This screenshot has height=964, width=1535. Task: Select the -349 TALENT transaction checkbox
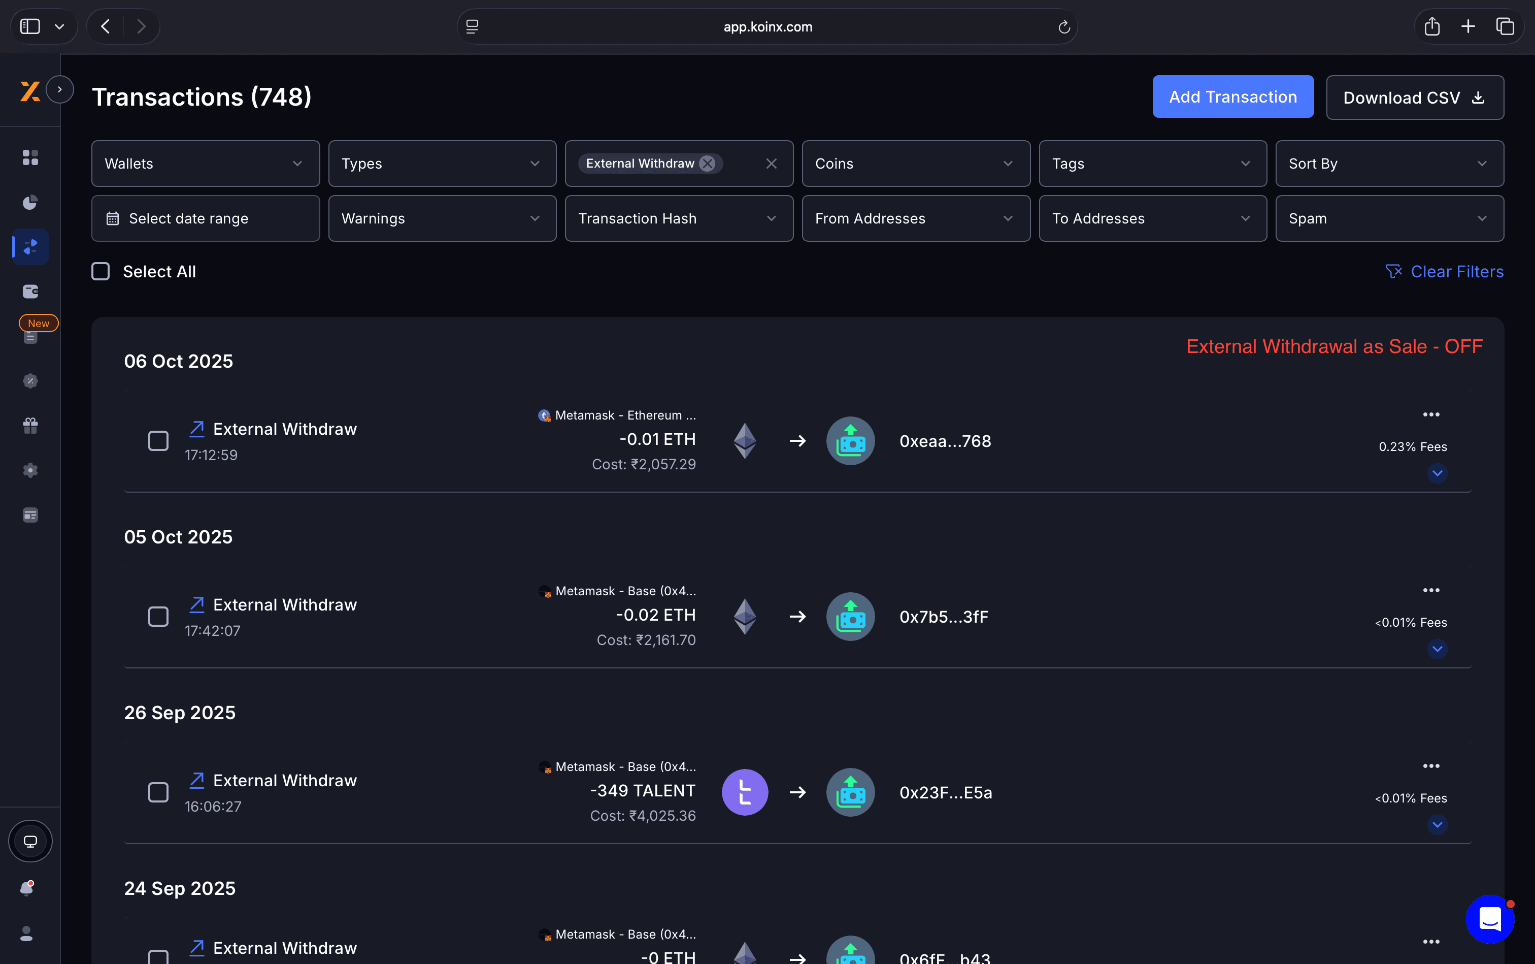coord(158,792)
